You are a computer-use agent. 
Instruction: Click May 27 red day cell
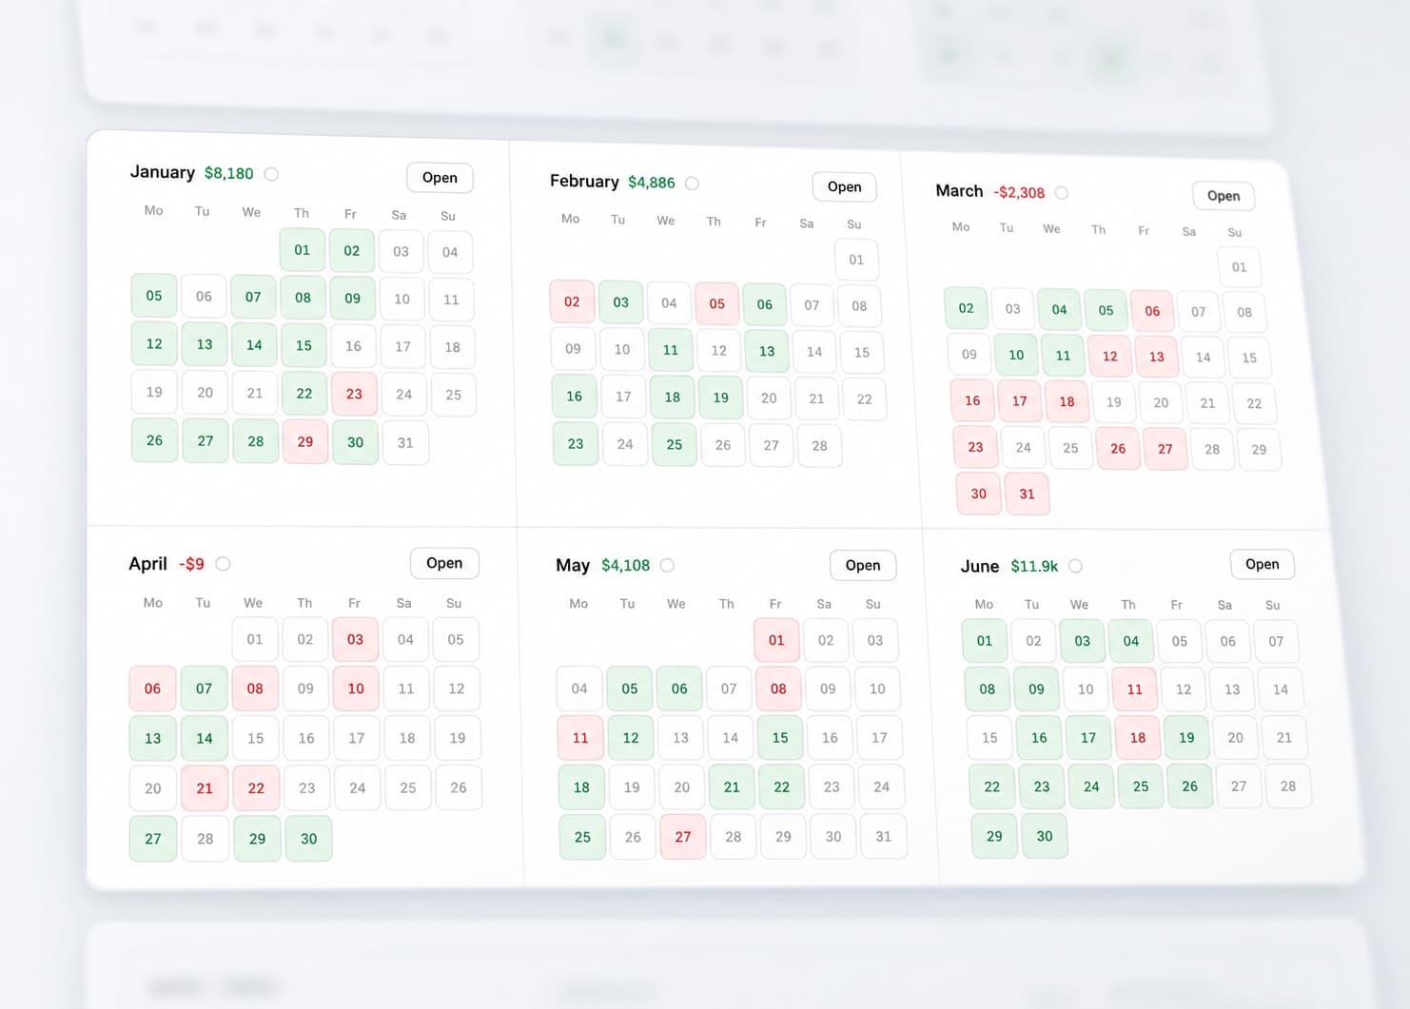point(682,837)
